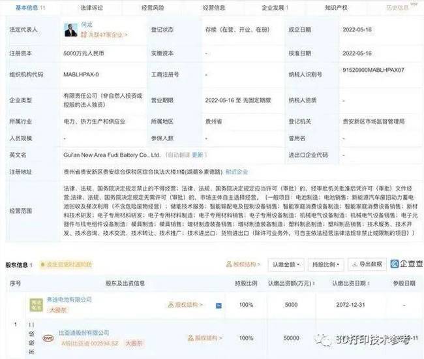Click the 更新 link next to English name
424x359 pixels.
pos(198,155)
